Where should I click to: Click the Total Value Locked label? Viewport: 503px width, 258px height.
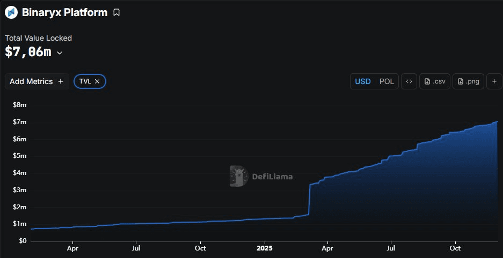click(39, 38)
